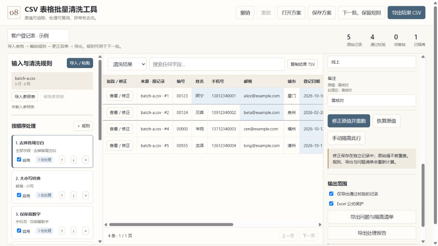Viewport: 438px width, 246px height.
Task: Click 保存方案 button
Action: [322, 12]
